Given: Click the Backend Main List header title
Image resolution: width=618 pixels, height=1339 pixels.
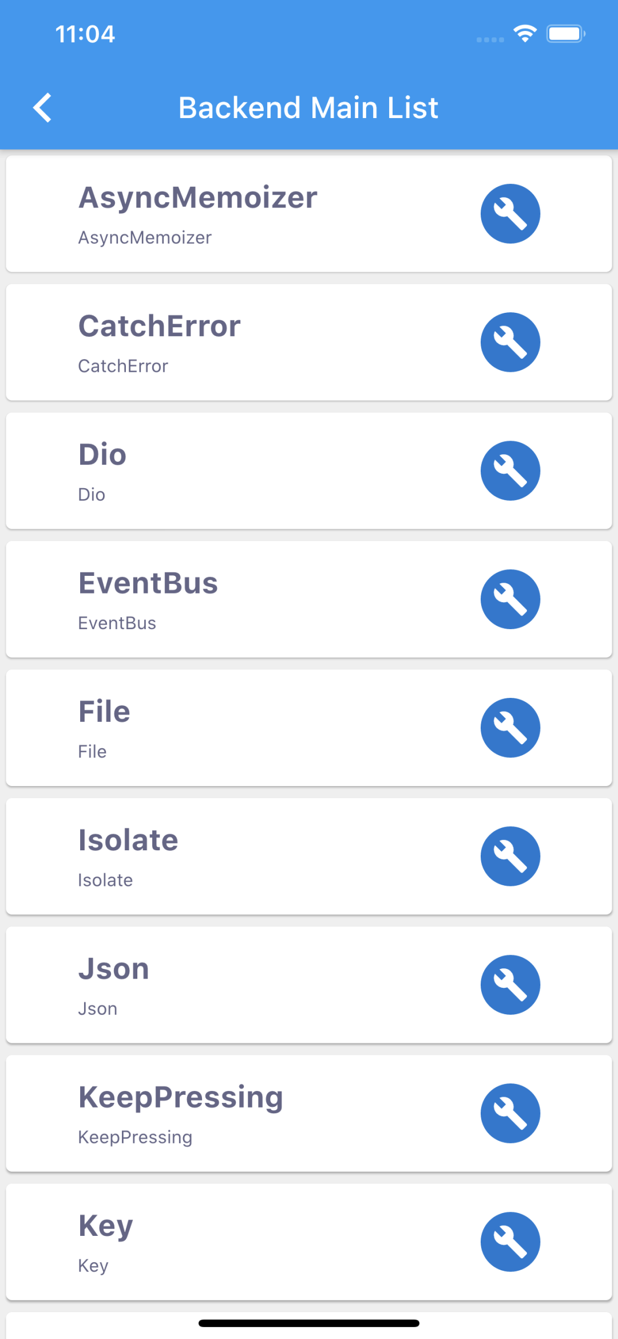Looking at the screenshot, I should (308, 108).
